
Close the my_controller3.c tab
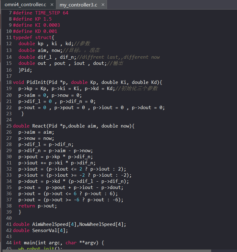click(x=103, y=5)
